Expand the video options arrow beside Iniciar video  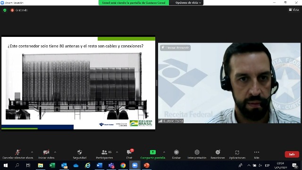pyautogui.click(x=55, y=152)
